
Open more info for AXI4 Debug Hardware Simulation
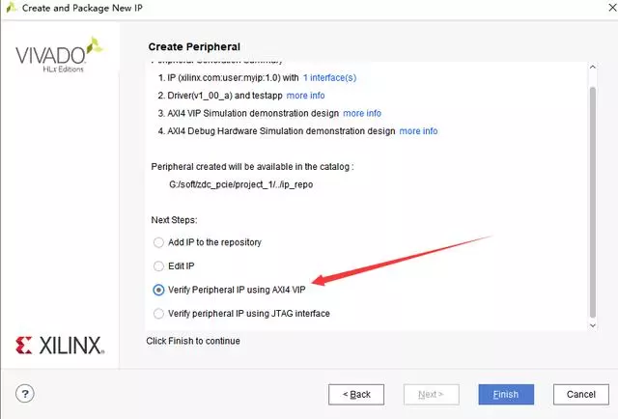point(418,131)
